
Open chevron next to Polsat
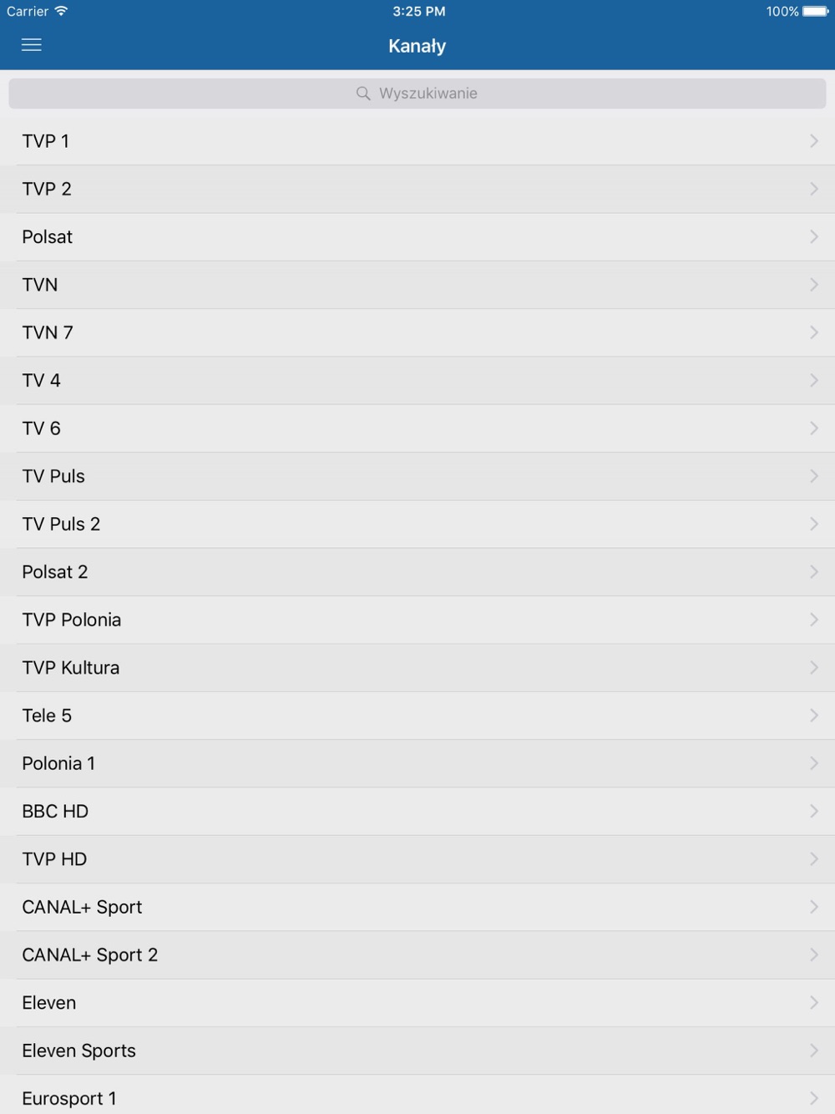[x=814, y=237]
